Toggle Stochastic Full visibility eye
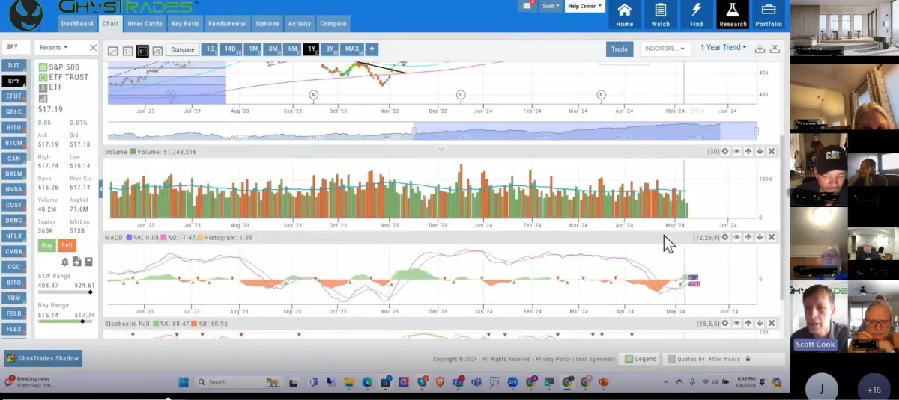 click(736, 323)
